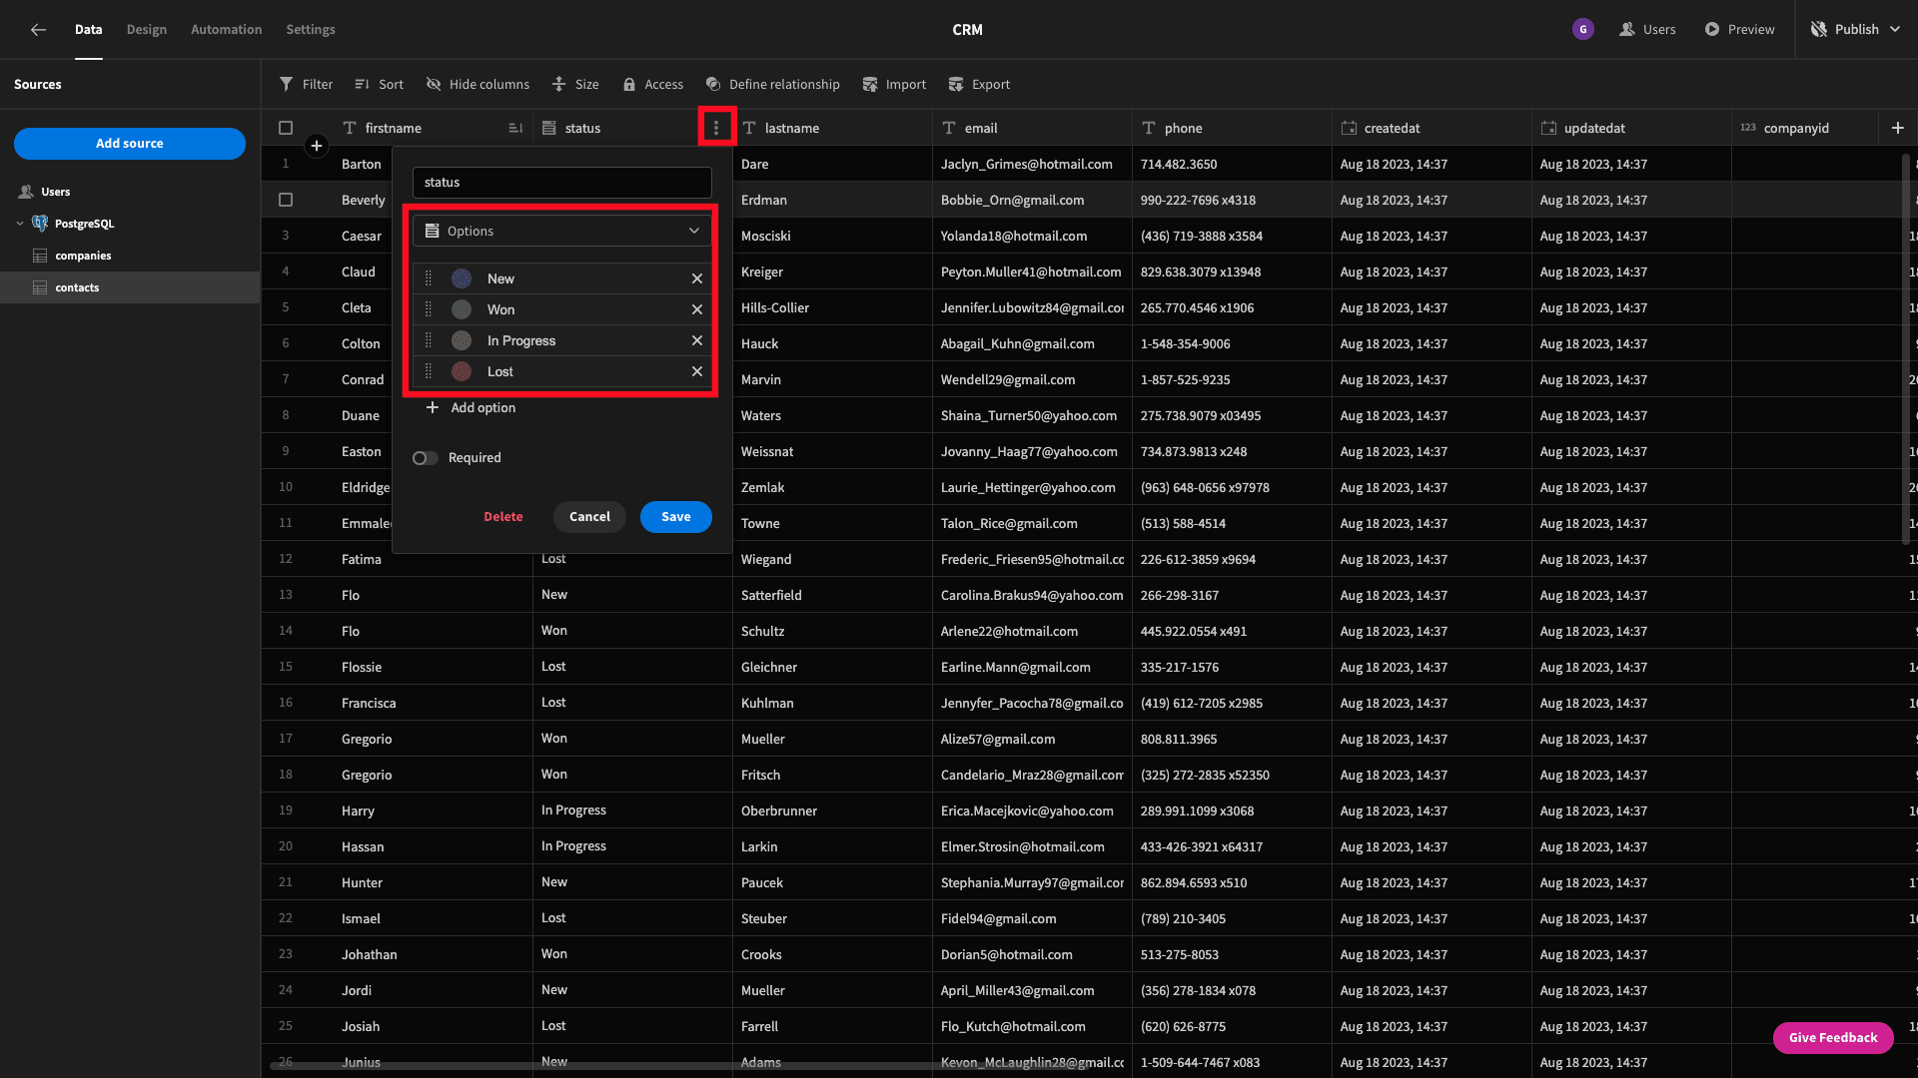The image size is (1918, 1078).
Task: Click the back arrow icon
Action: (x=38, y=29)
